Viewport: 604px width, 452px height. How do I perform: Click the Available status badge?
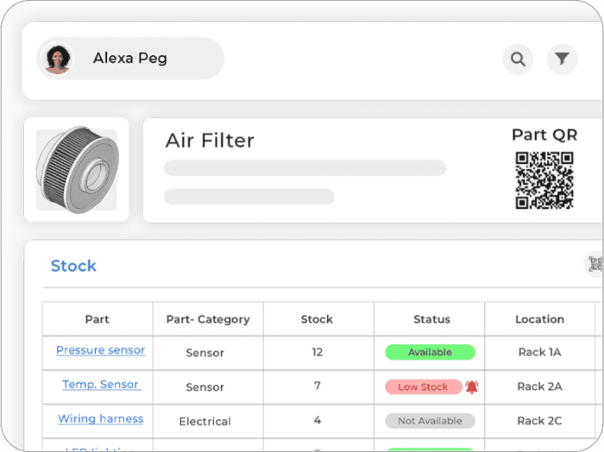click(430, 352)
